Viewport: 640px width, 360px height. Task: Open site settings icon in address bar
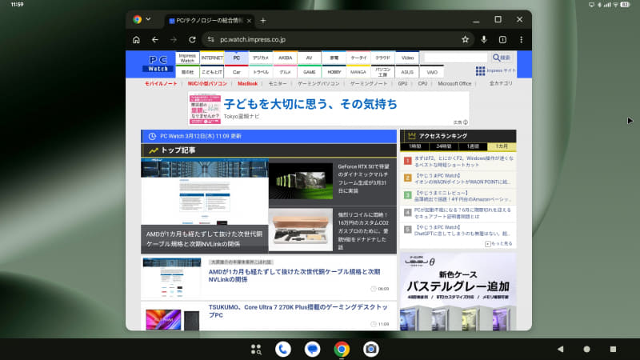210,39
